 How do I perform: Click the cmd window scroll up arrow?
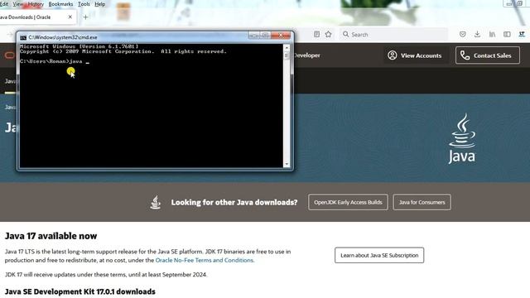tap(287, 48)
